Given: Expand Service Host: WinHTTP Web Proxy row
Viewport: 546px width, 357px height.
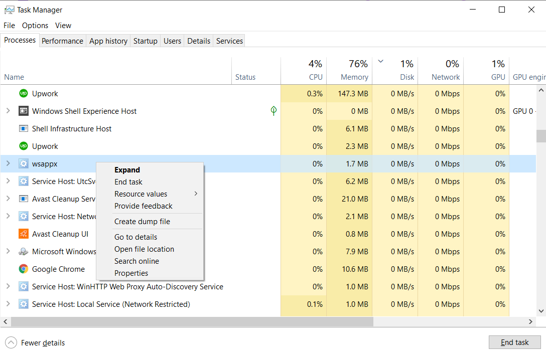Looking at the screenshot, I should click(8, 287).
